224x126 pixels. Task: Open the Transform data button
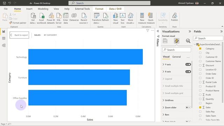point(97,18)
